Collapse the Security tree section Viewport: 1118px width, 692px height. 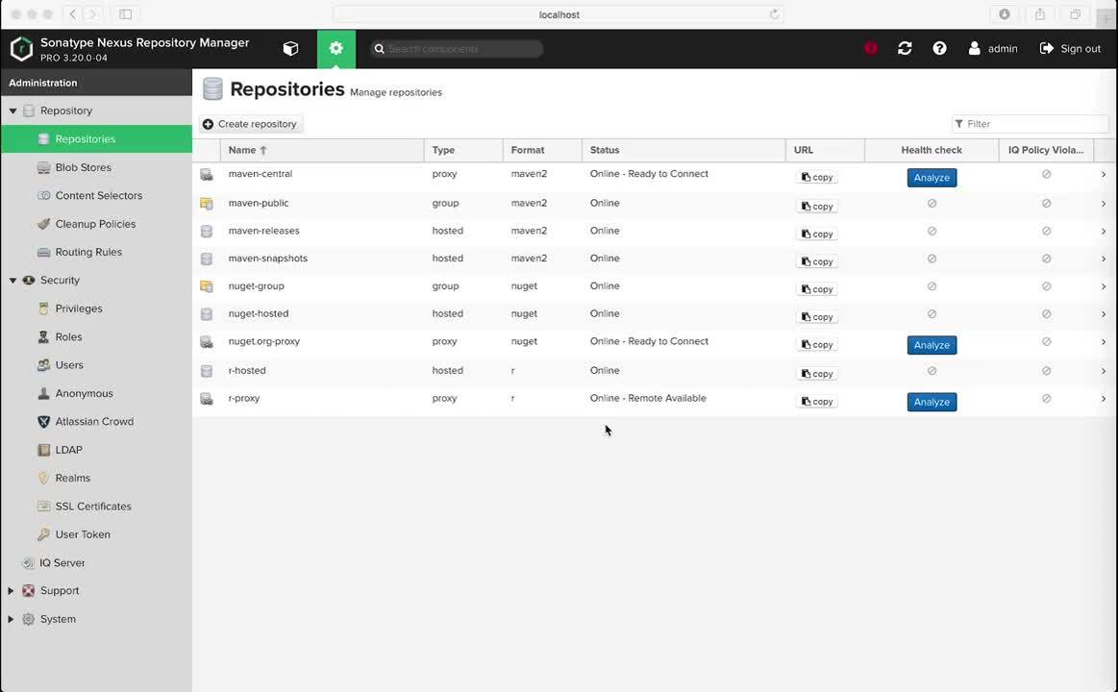click(x=12, y=281)
